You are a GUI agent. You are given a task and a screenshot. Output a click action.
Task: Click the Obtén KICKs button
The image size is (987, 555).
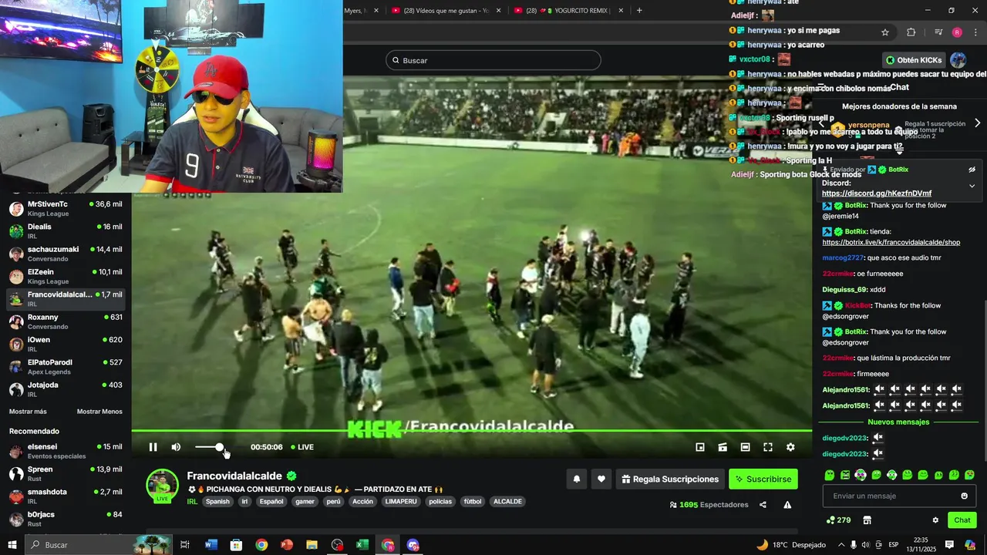(914, 60)
